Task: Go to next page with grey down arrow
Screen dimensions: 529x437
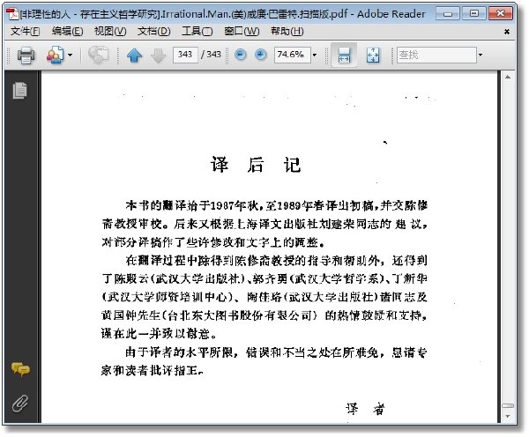Action: (x=158, y=55)
